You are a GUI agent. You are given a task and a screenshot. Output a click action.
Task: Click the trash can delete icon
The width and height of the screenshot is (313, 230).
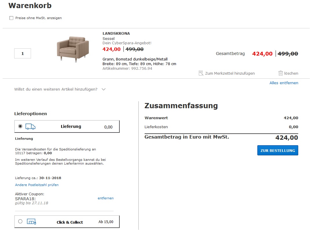pos(281,73)
